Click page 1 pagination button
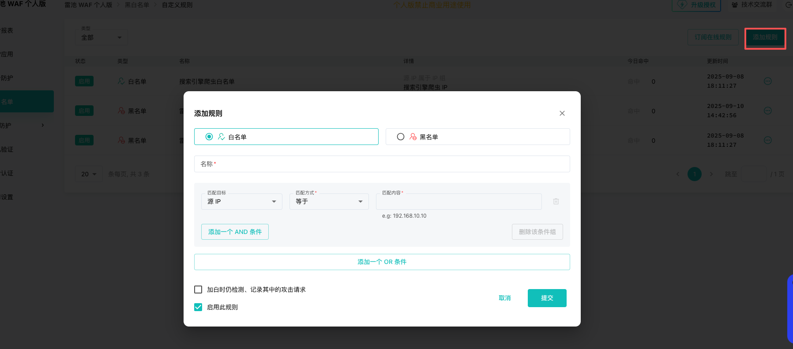The height and width of the screenshot is (349, 793). pyautogui.click(x=695, y=174)
